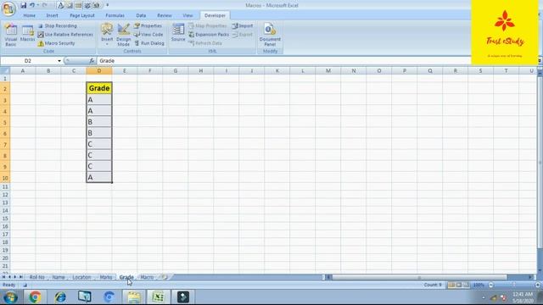
Task: Click the Name Box showing D2
Action: (x=28, y=61)
